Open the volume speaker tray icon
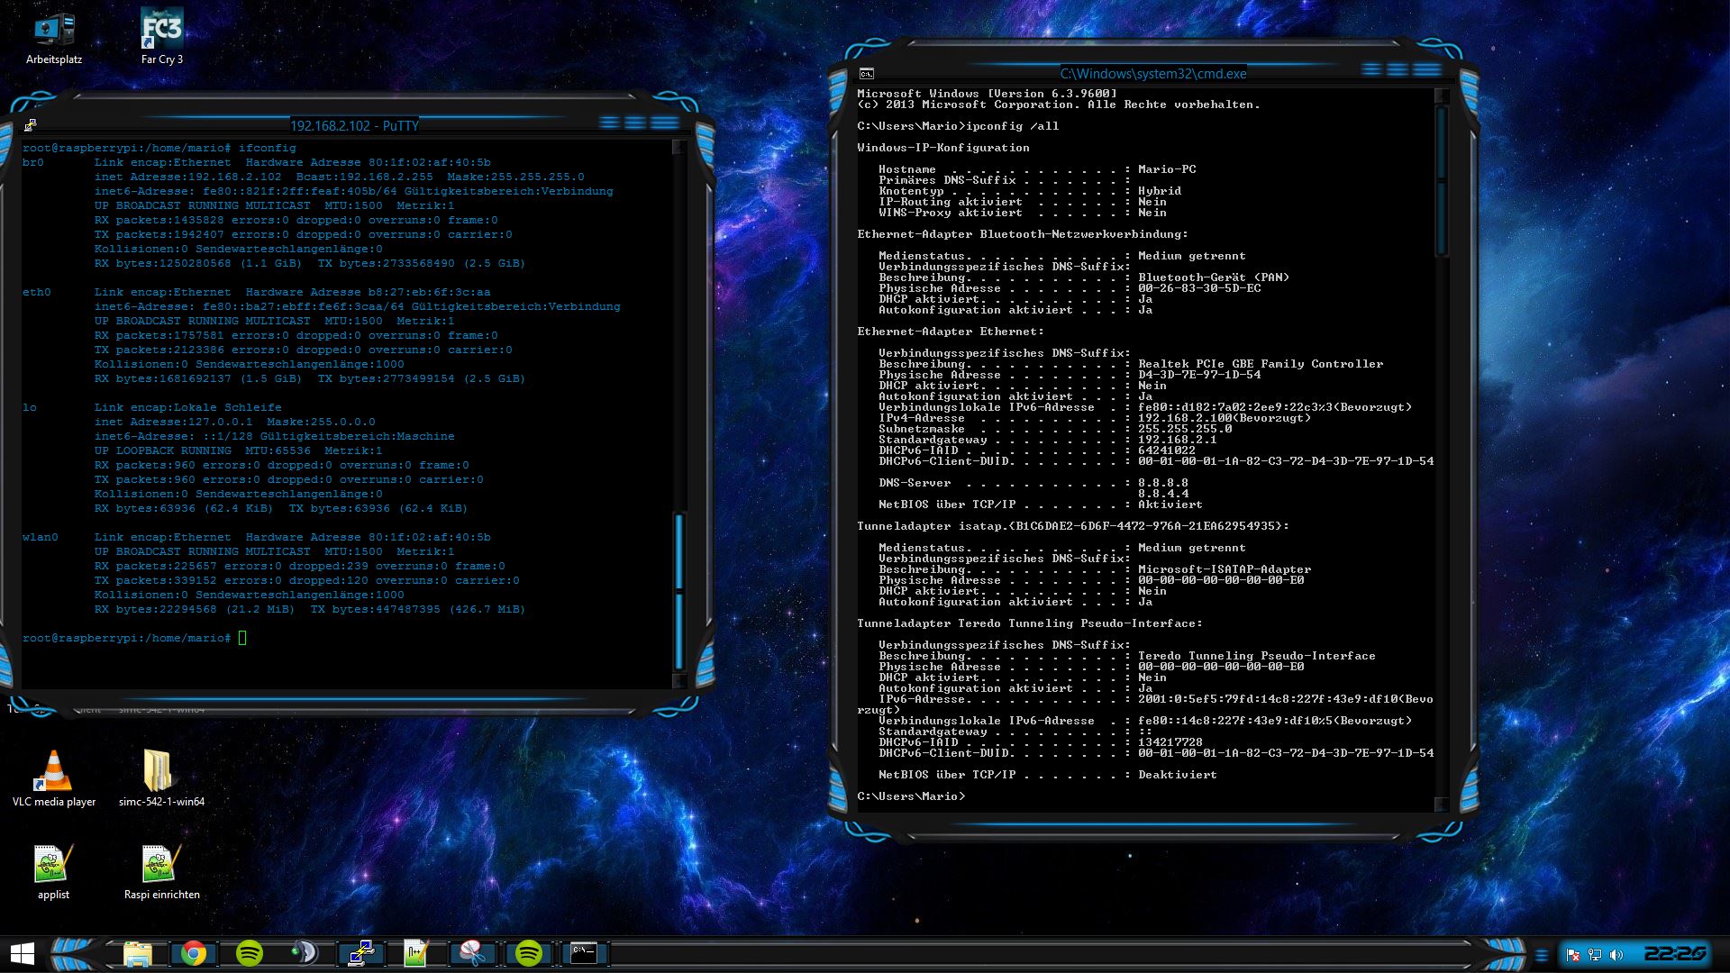The image size is (1730, 973). 1616,955
